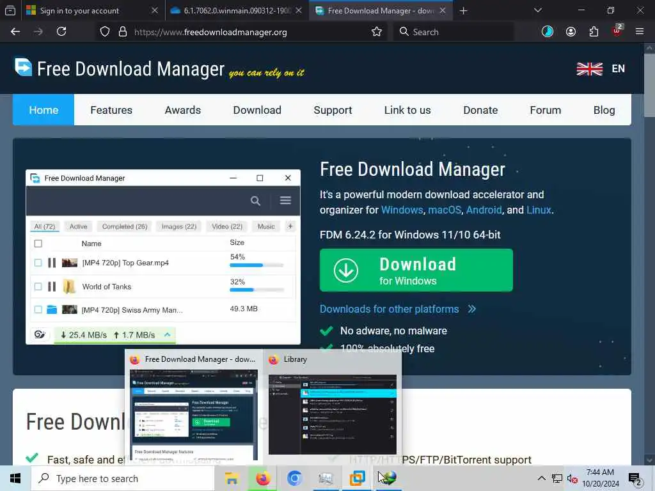Go back with the browser back arrow

click(15, 32)
